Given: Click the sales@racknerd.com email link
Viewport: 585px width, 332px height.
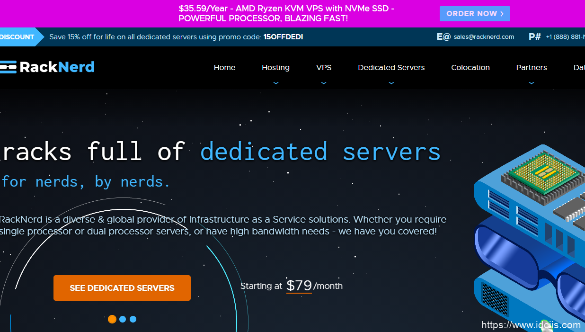Looking at the screenshot, I should point(484,37).
